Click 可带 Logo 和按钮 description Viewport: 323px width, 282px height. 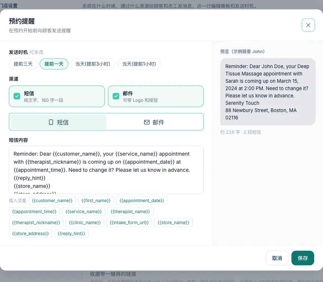click(x=140, y=100)
